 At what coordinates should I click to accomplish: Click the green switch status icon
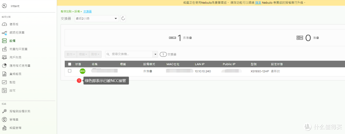click(82, 71)
